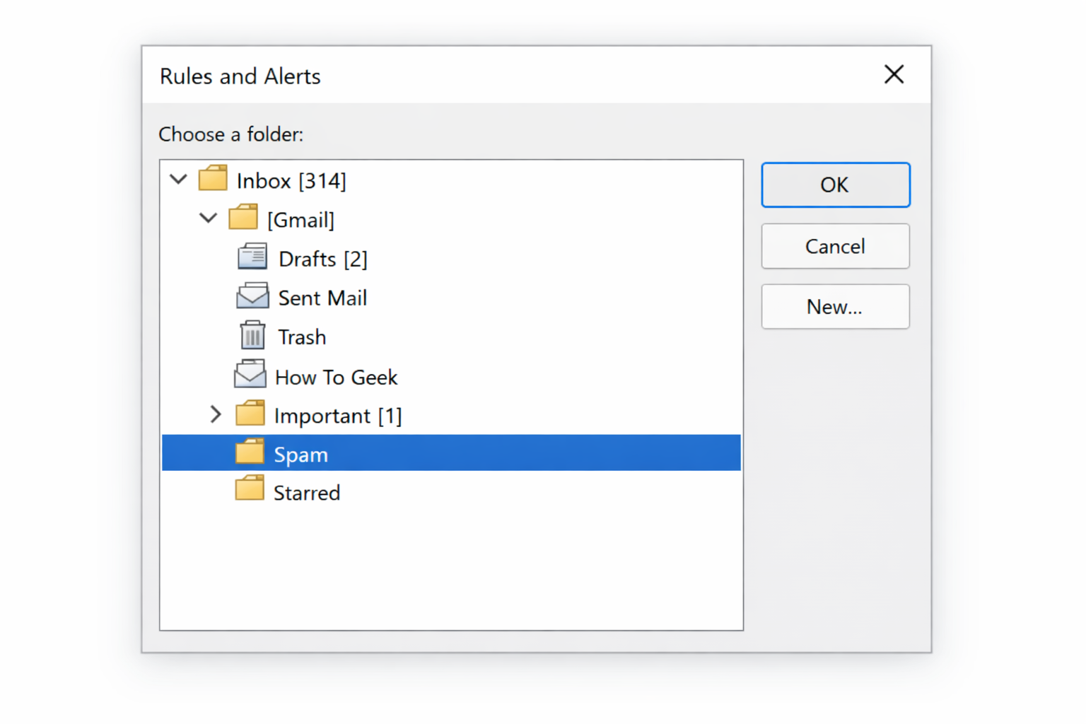Collapse the [Gmail] tree node
Image resolution: width=1086 pixels, height=724 pixels.
tap(209, 218)
